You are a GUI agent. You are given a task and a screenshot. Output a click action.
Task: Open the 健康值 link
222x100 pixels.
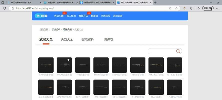tap(94, 16)
